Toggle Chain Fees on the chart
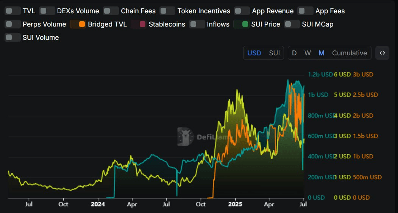The height and width of the screenshot is (213, 398). [x=111, y=11]
